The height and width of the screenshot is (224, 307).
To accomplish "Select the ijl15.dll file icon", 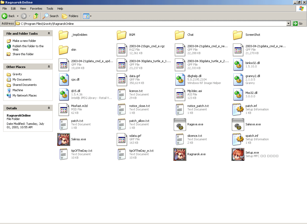I will coord(64,94).
